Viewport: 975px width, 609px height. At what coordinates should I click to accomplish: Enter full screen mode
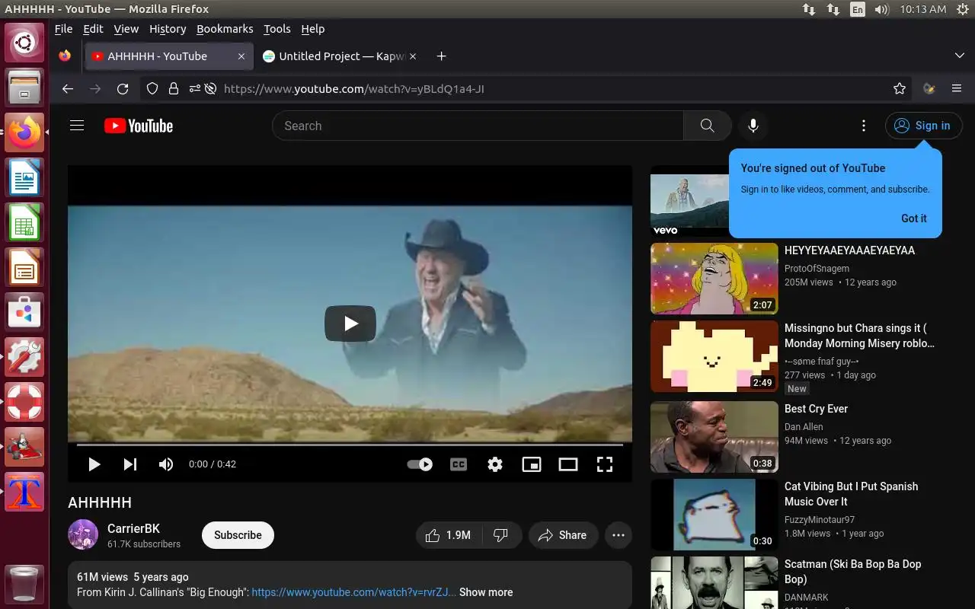[605, 464]
